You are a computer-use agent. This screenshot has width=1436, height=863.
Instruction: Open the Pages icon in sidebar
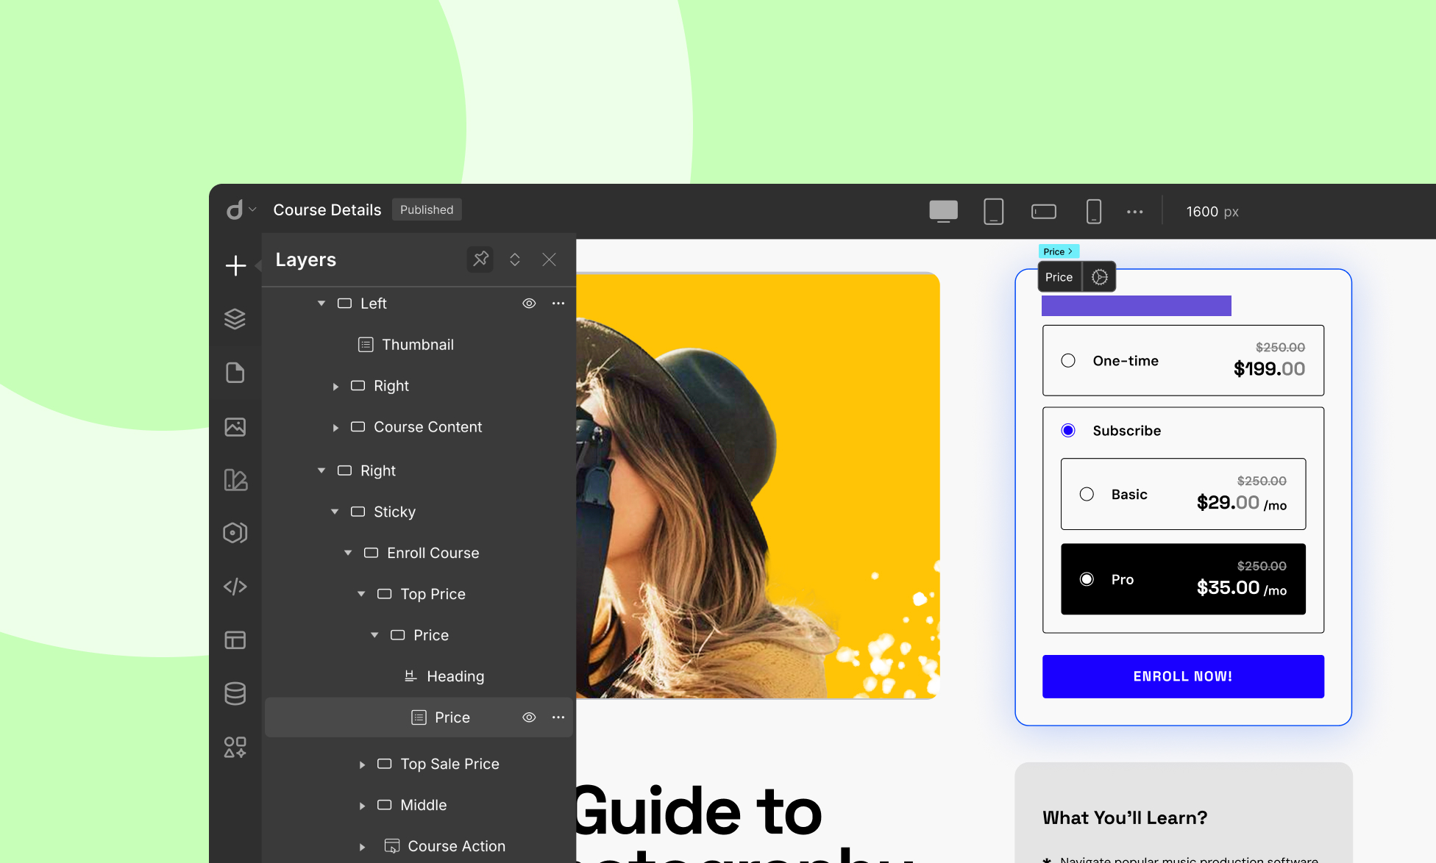coord(235,373)
